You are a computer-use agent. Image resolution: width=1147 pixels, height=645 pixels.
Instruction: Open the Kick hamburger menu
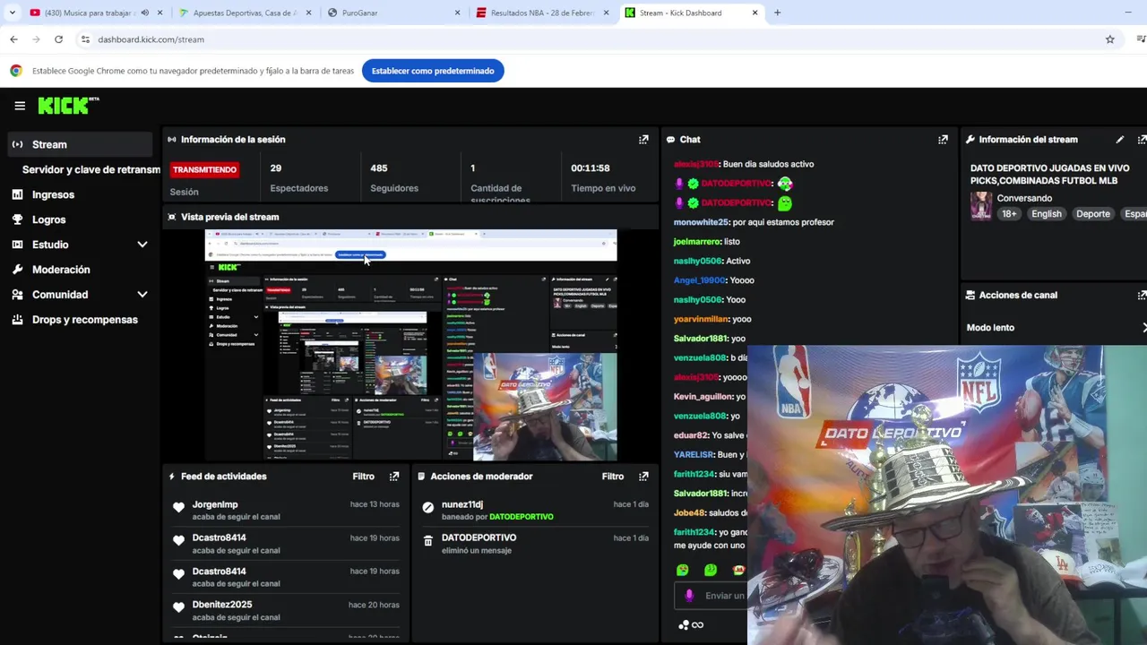click(20, 106)
